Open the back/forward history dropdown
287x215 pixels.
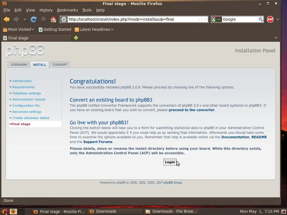[x=25, y=19]
